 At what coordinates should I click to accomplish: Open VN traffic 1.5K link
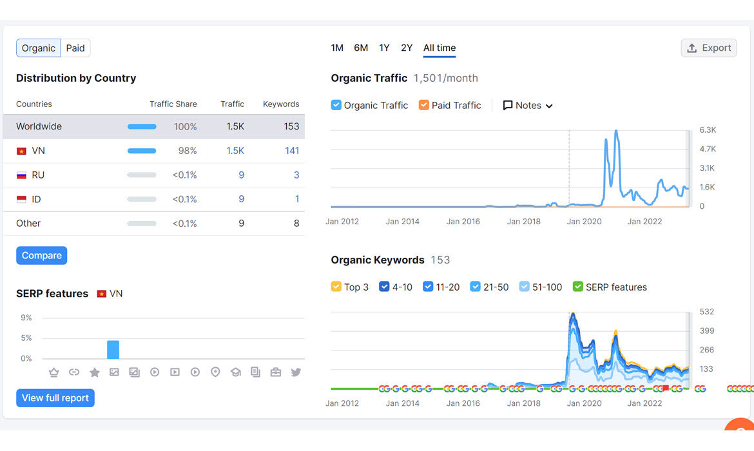235,151
